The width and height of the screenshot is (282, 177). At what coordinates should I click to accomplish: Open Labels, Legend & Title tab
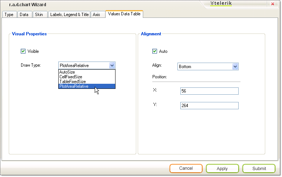(x=69, y=14)
